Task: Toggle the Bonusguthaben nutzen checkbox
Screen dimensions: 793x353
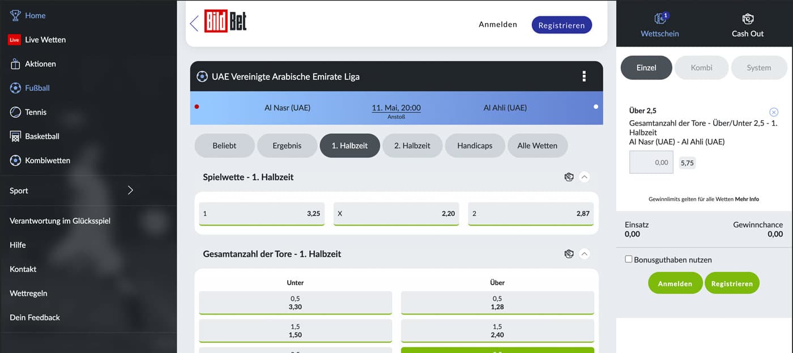Action: point(629,259)
